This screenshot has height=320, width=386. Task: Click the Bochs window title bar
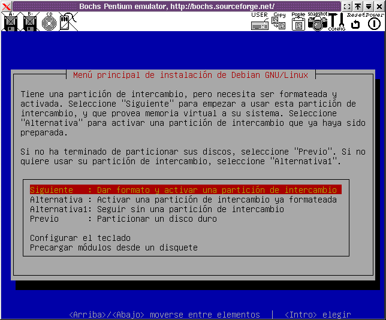[x=180, y=6]
